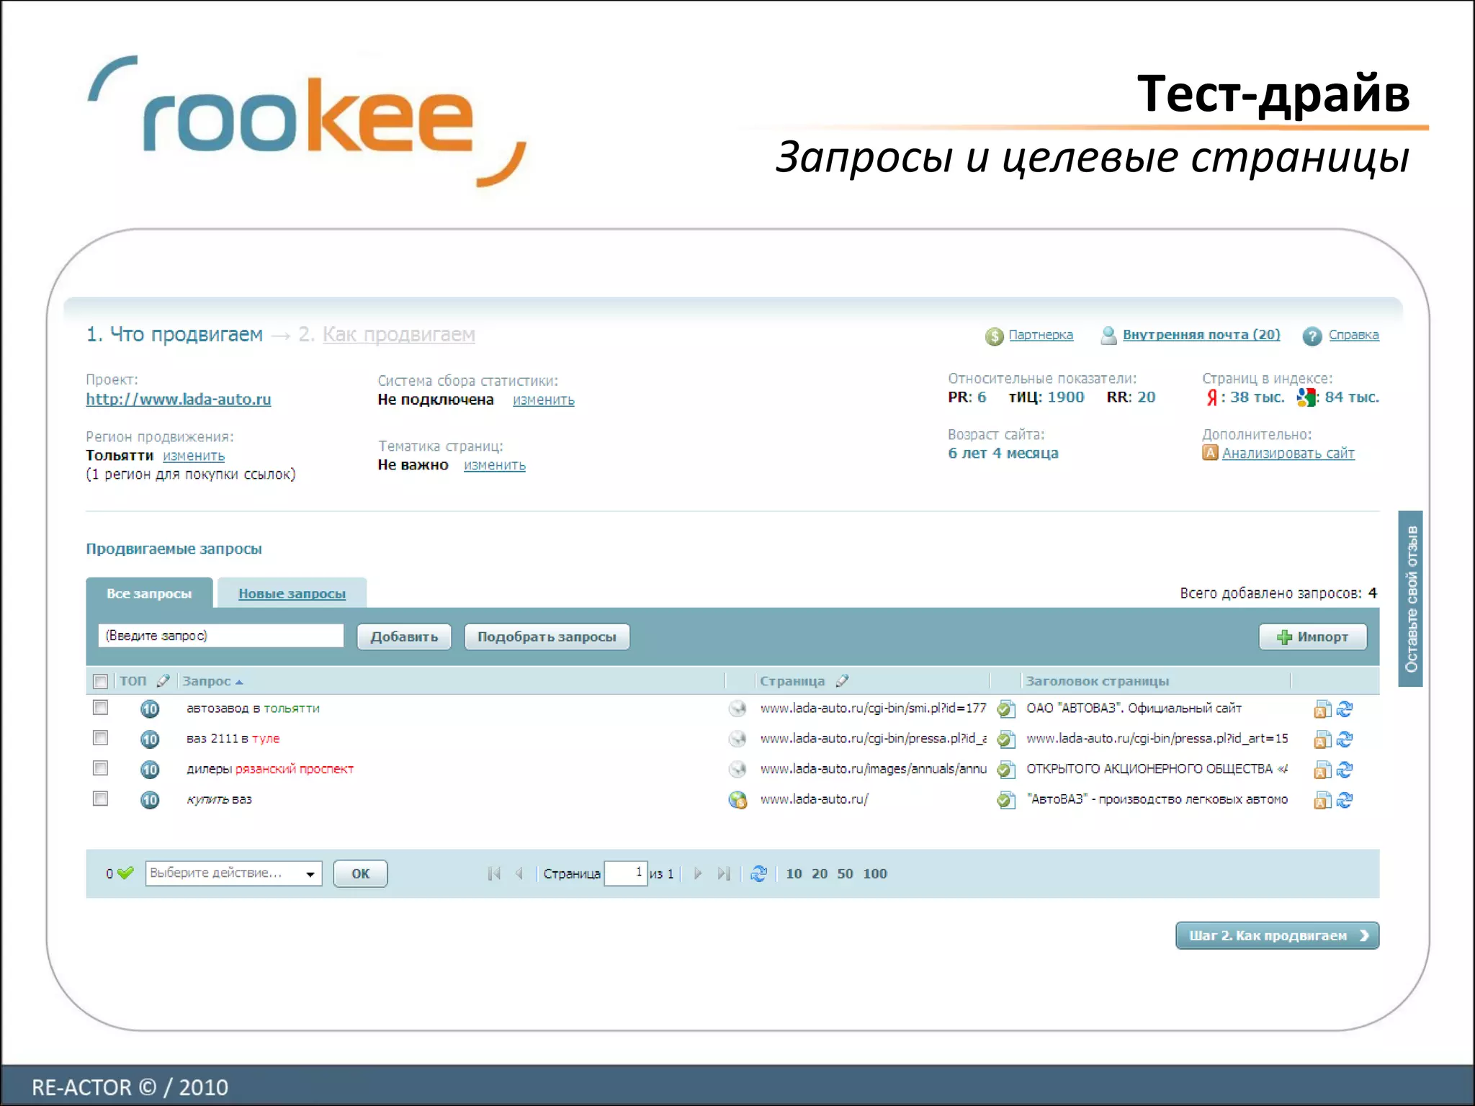Click the Партнерка dollar coin icon
Screen dimensions: 1475x1106
pos(994,336)
